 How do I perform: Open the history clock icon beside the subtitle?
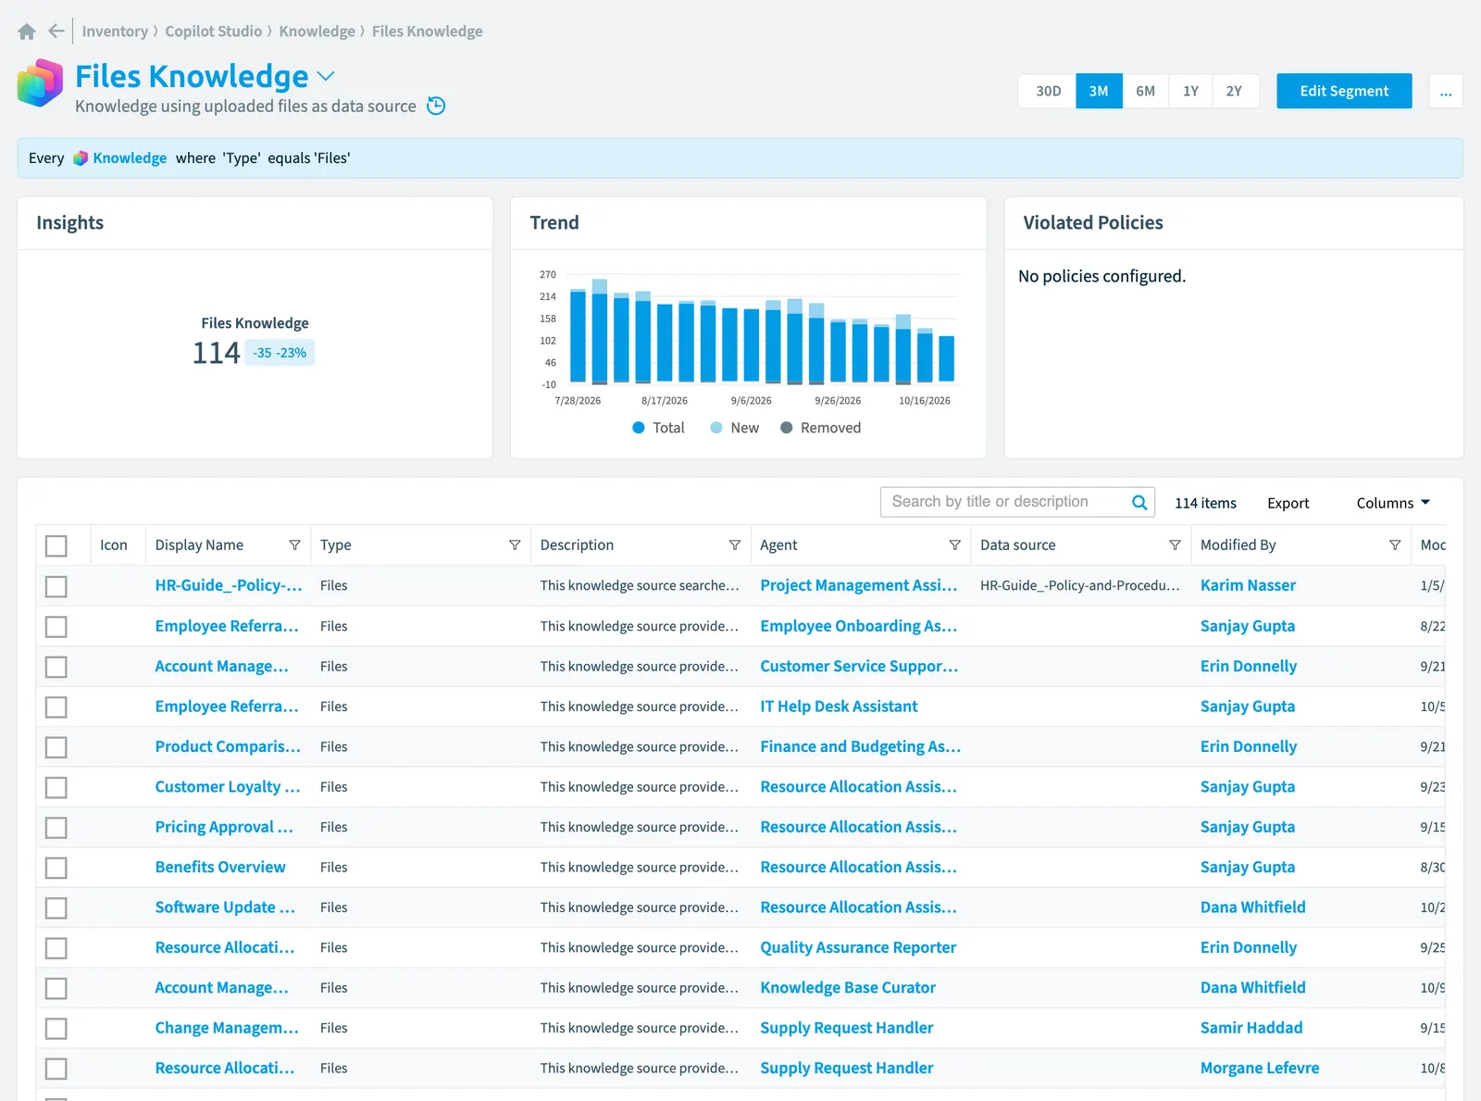coord(436,106)
